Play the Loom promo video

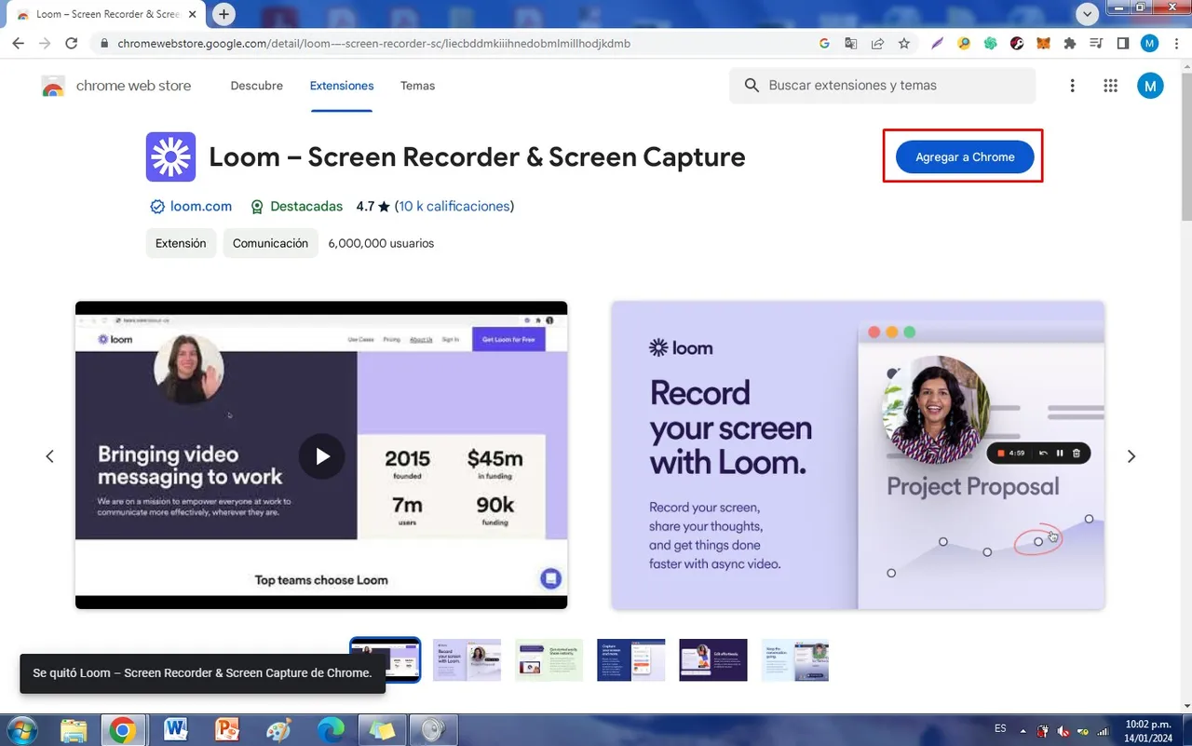pos(321,456)
